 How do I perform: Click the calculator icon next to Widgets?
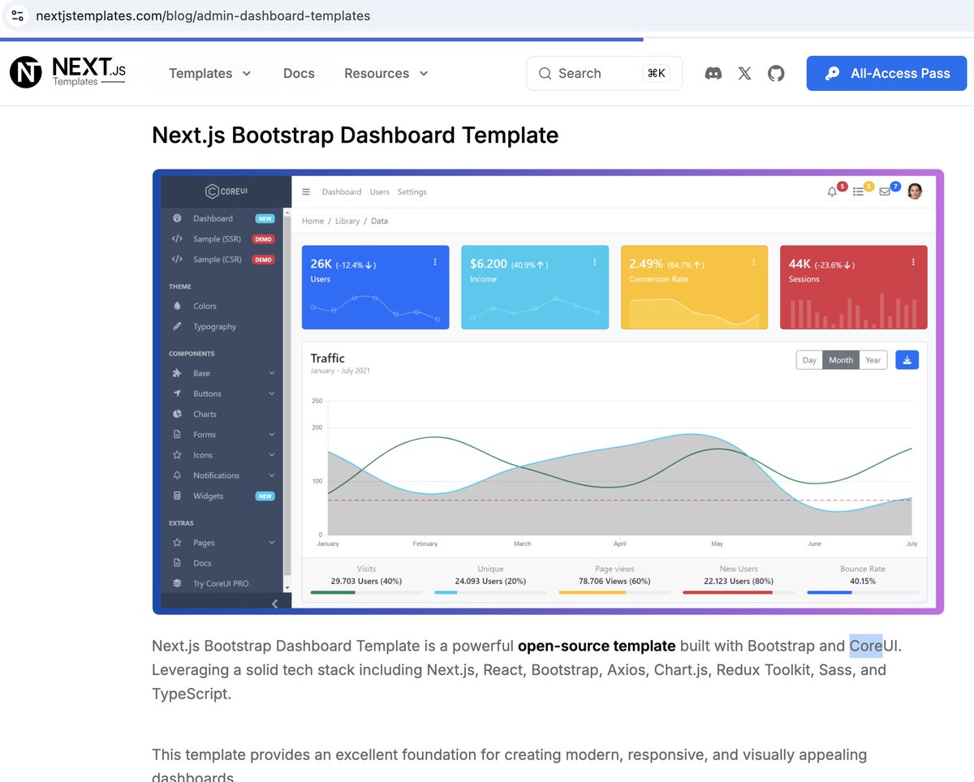pyautogui.click(x=177, y=496)
